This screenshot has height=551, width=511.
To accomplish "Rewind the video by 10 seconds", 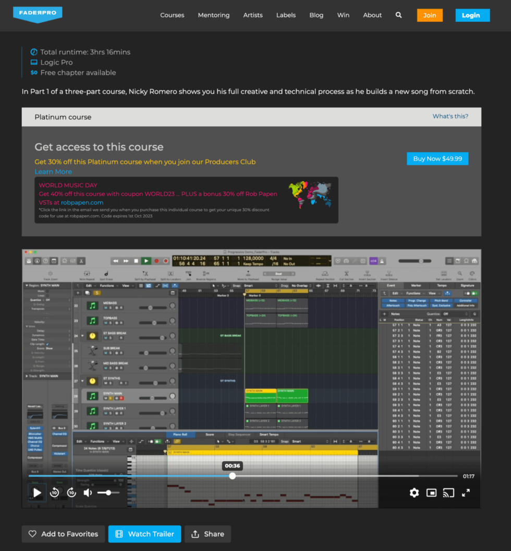I will [x=54, y=493].
